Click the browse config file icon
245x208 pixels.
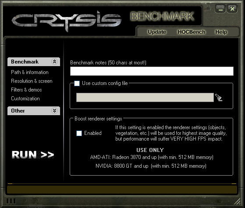pyautogui.click(x=219, y=98)
